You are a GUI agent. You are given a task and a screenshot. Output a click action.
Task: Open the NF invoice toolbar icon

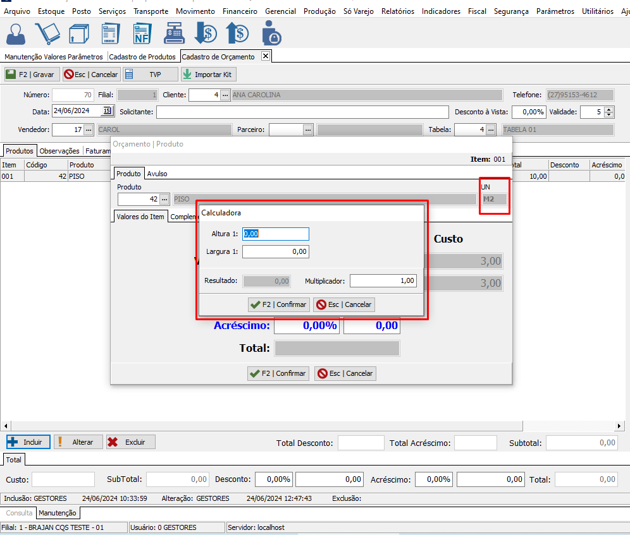(143, 33)
